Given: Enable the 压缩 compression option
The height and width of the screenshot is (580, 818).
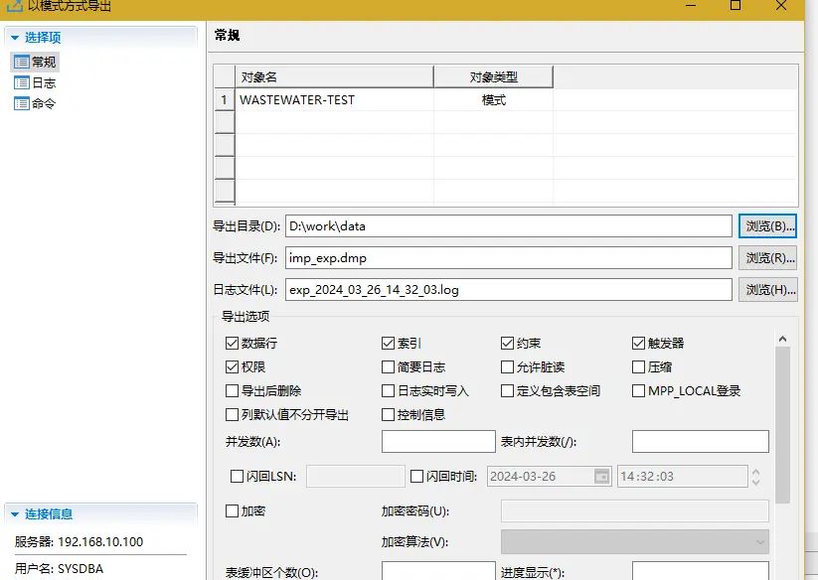Looking at the screenshot, I should (x=637, y=365).
